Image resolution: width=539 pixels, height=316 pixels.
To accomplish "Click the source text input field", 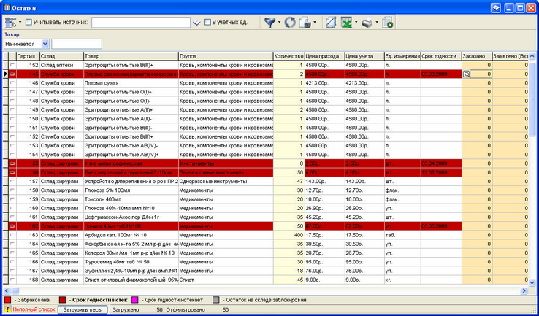I will click(x=141, y=23).
